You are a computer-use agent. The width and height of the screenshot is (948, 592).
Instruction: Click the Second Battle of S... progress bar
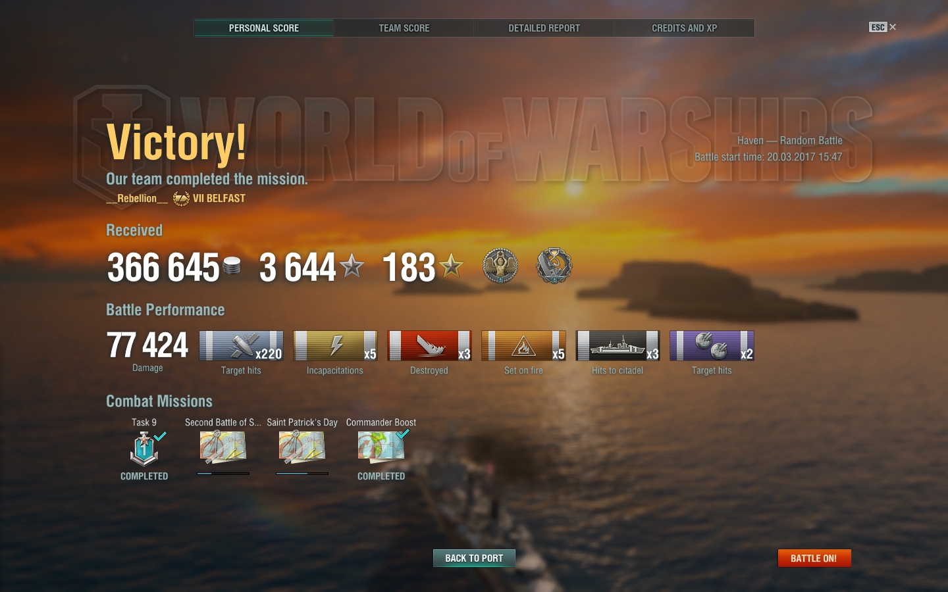tap(223, 473)
